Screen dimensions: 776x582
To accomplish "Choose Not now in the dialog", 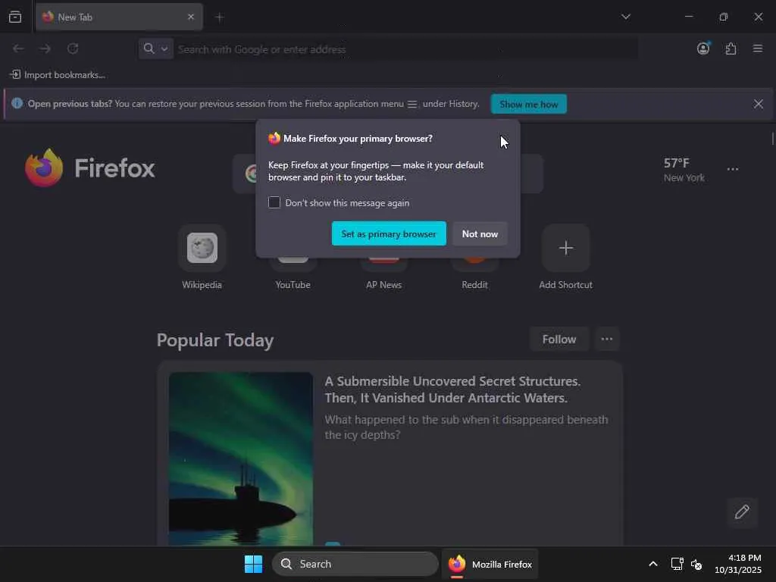I will [x=480, y=233].
